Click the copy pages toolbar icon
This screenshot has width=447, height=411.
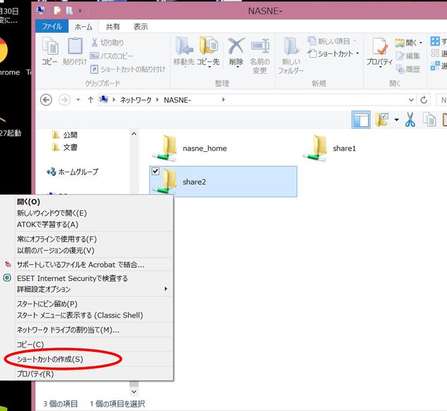tap(429, 120)
